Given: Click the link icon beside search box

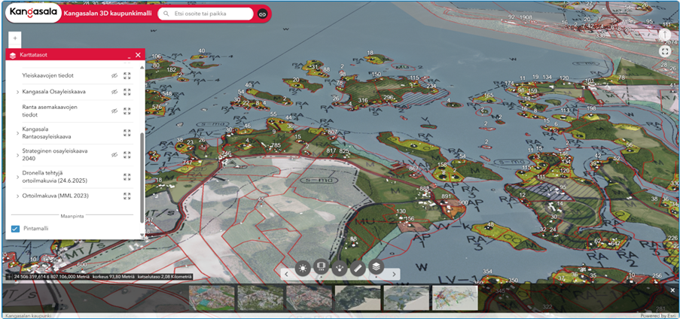Looking at the screenshot, I should pyautogui.click(x=262, y=14).
